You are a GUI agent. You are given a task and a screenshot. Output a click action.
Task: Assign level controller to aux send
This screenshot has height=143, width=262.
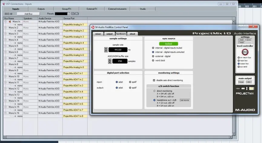click(x=239, y=67)
